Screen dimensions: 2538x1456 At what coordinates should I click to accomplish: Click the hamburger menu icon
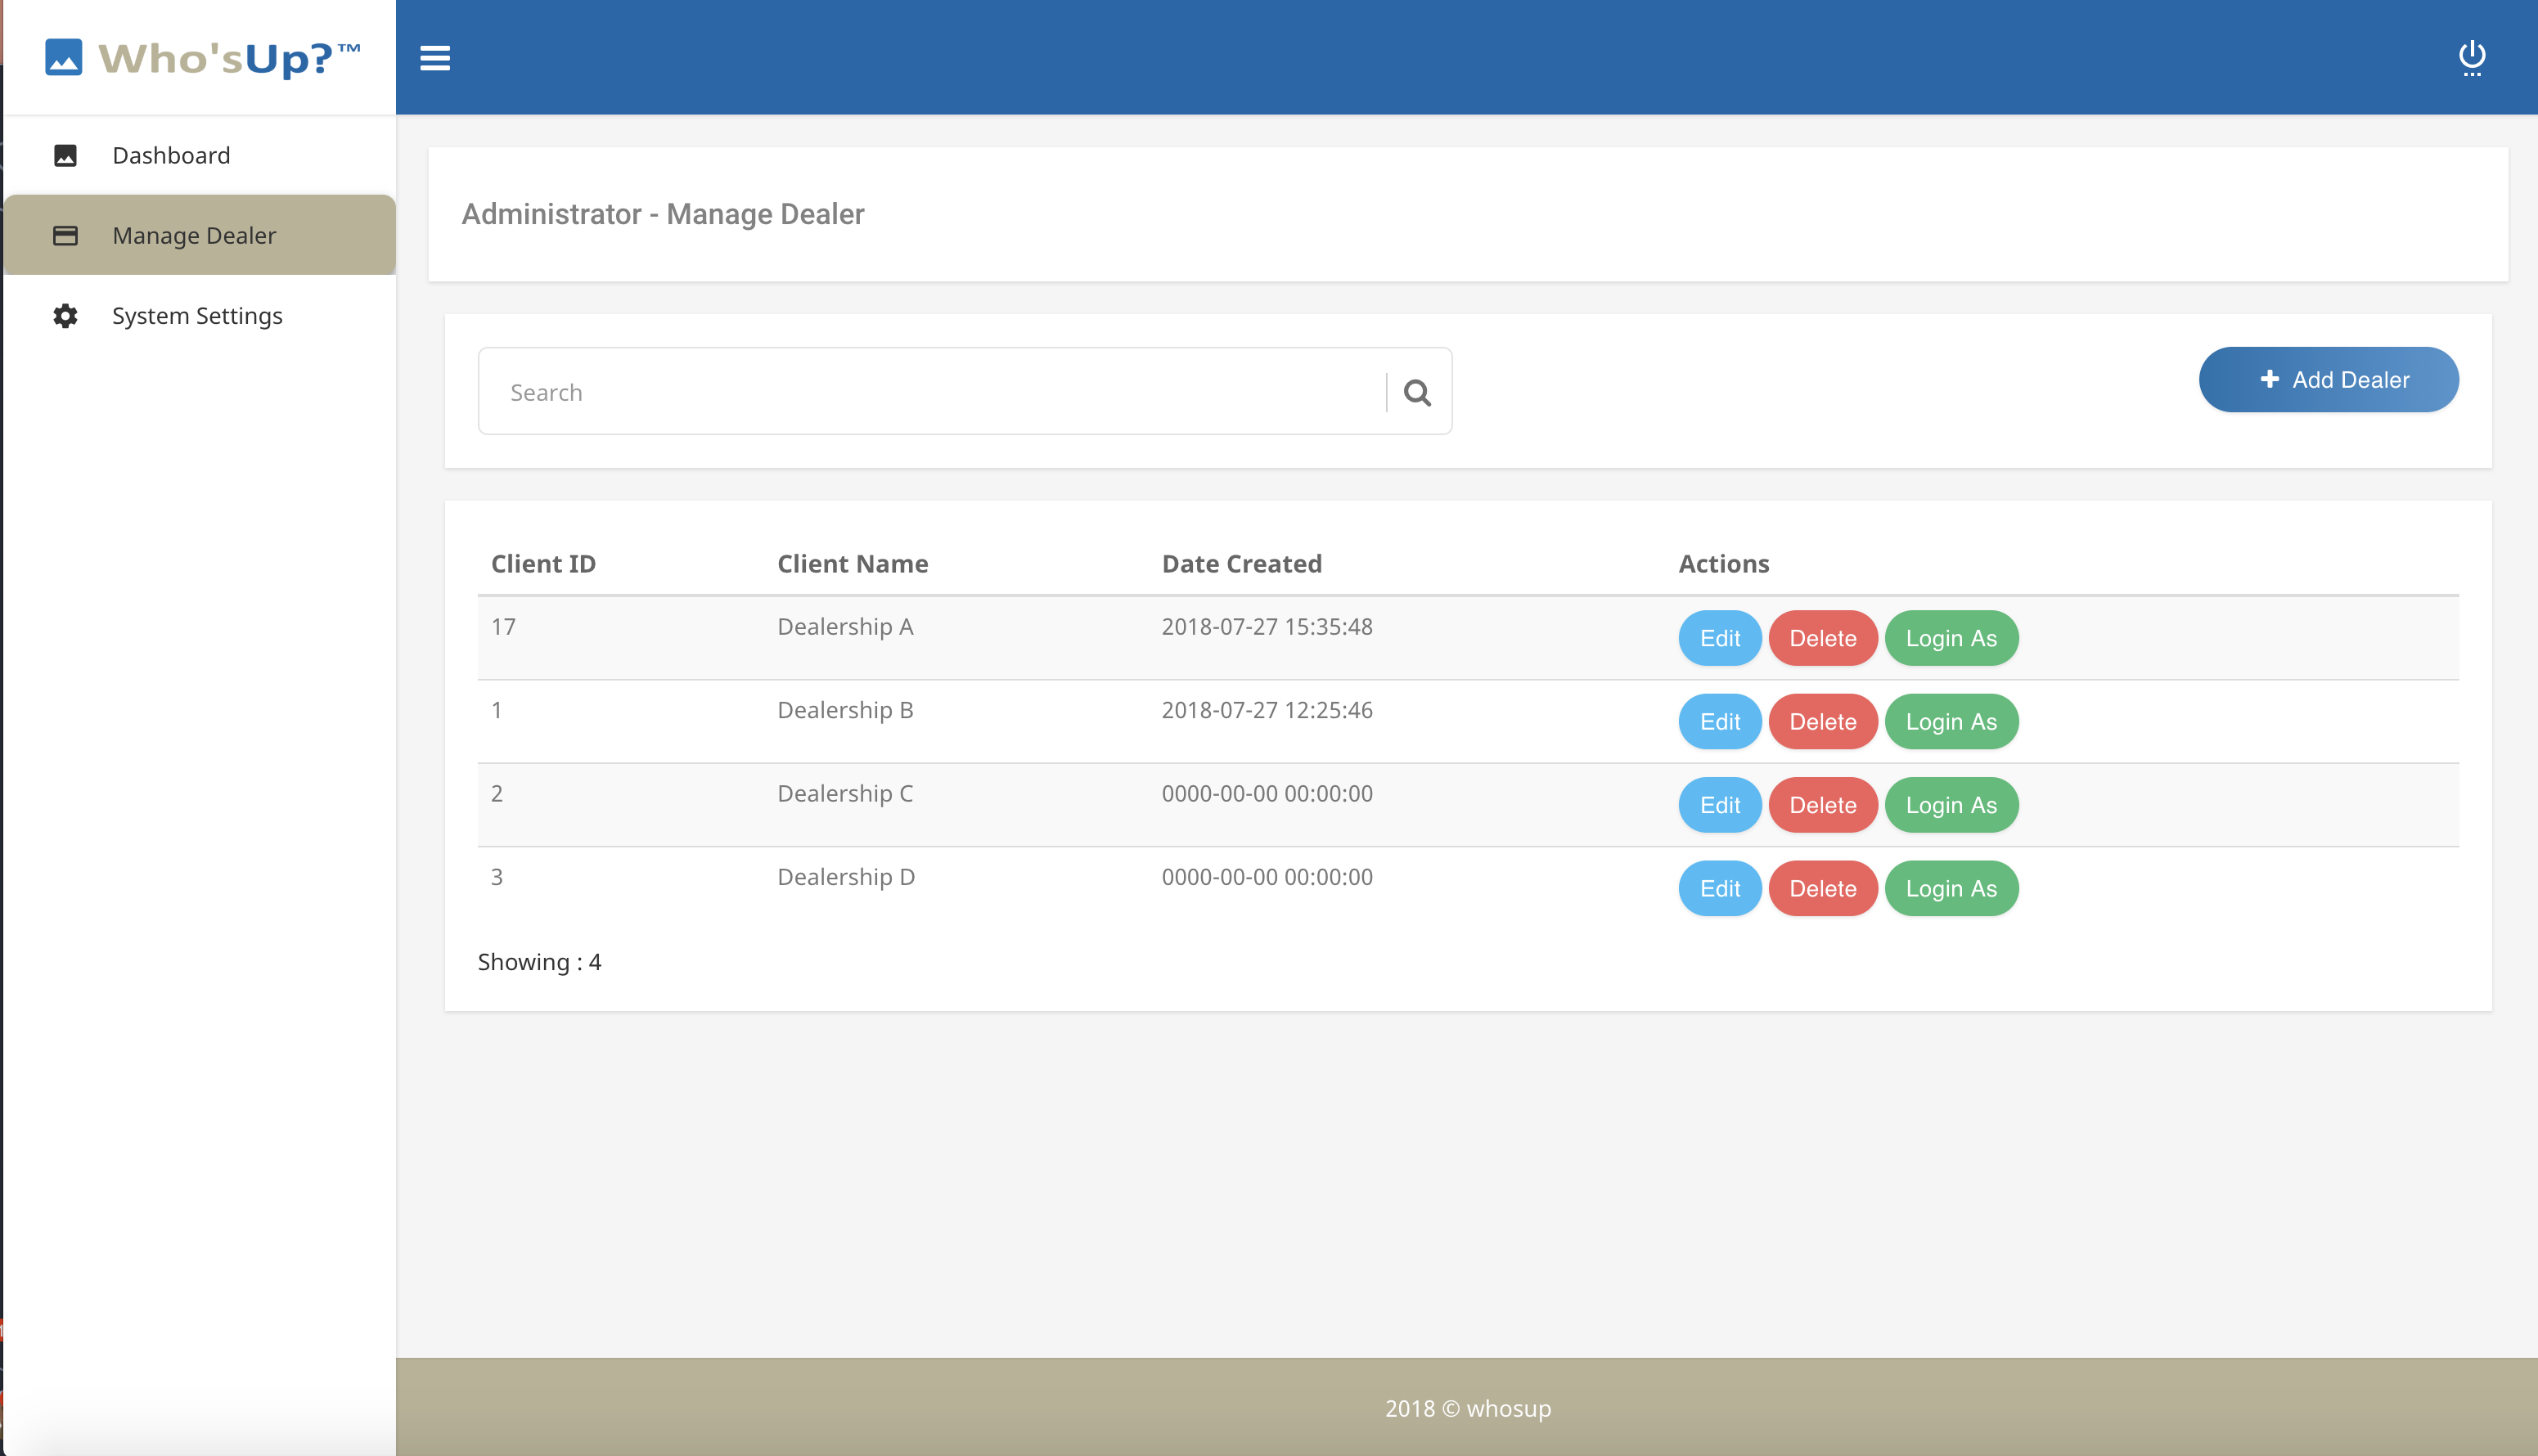pyautogui.click(x=434, y=58)
